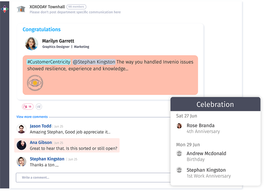The height and width of the screenshot is (191, 265).
Task: Open Marilyn Garrett's profile photo
Action: [x=32, y=44]
